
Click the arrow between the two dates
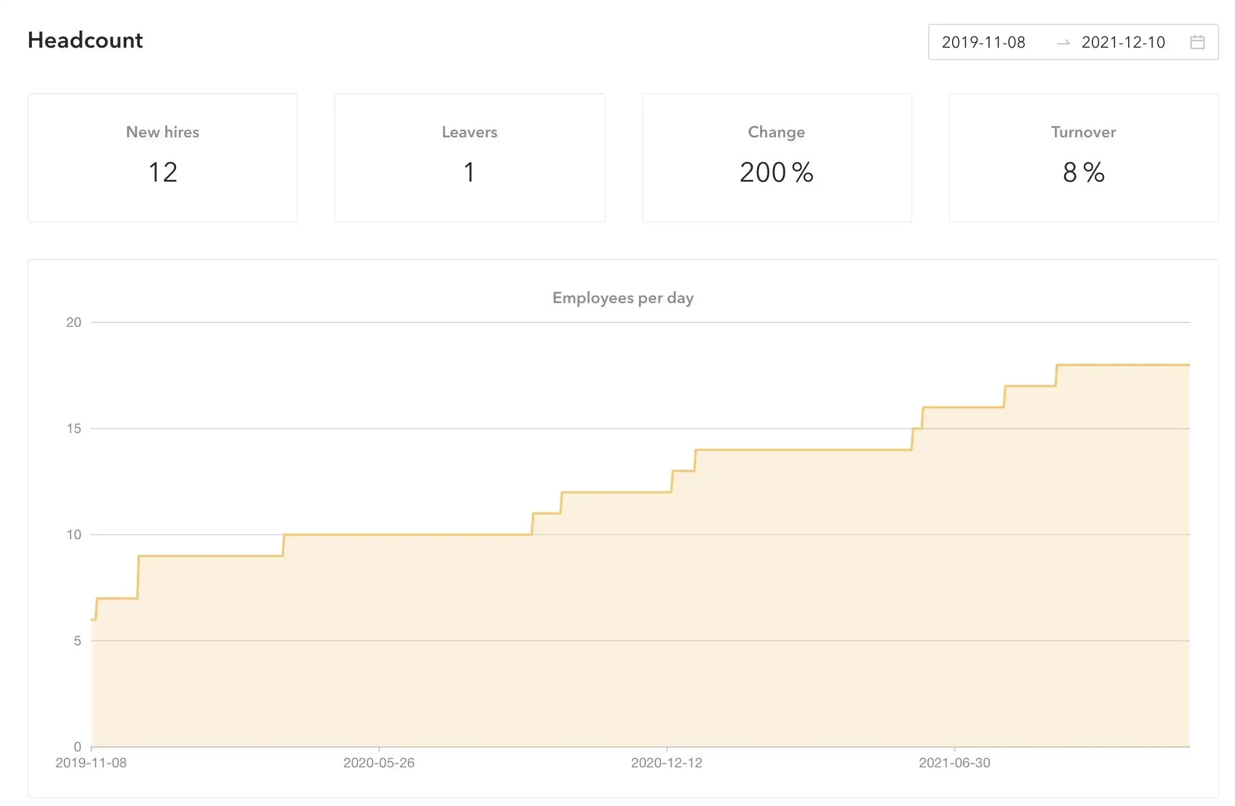pos(1063,43)
